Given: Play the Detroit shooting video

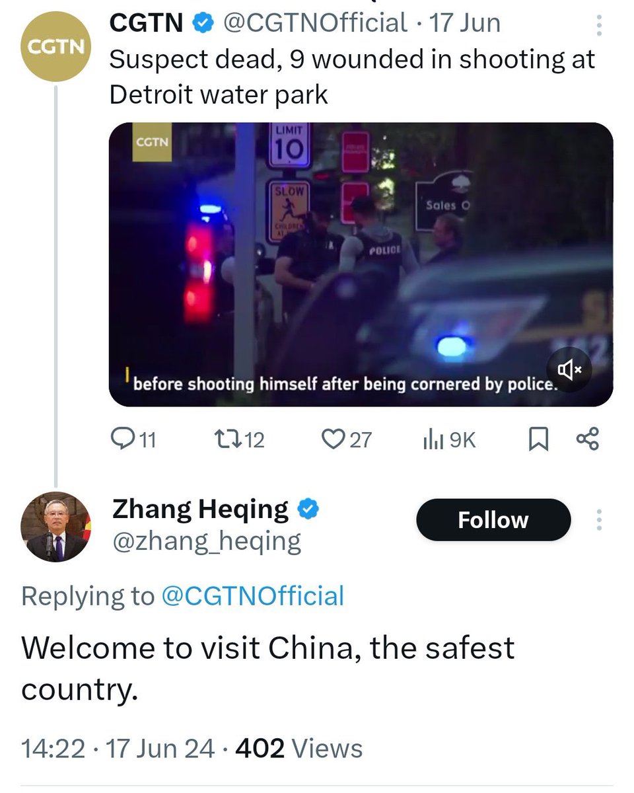Looking at the screenshot, I should 361,264.
